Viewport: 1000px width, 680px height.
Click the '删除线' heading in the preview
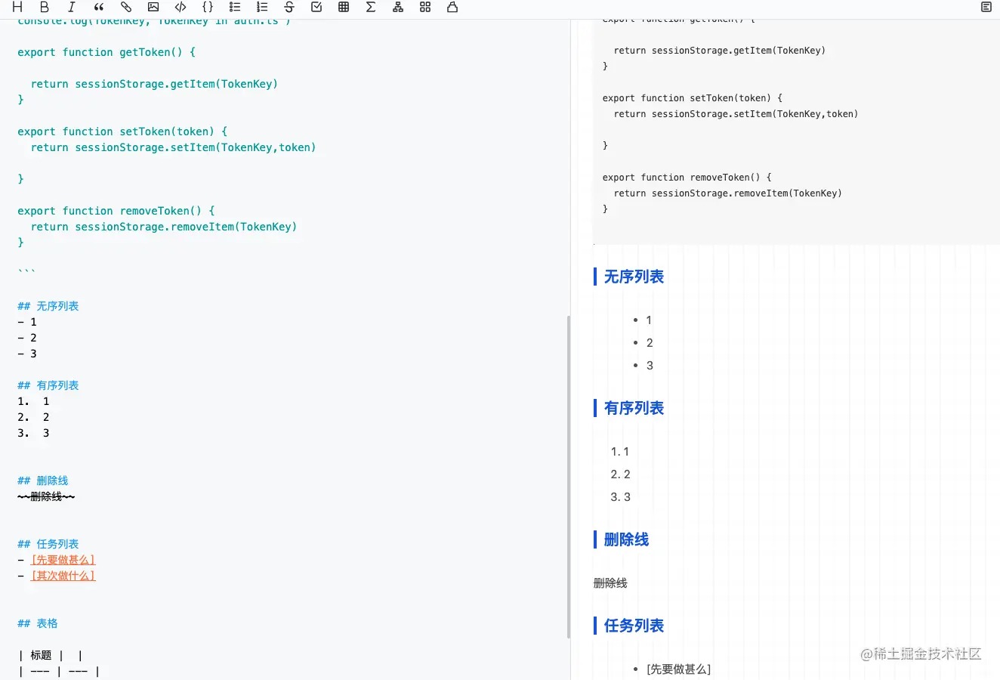point(626,539)
